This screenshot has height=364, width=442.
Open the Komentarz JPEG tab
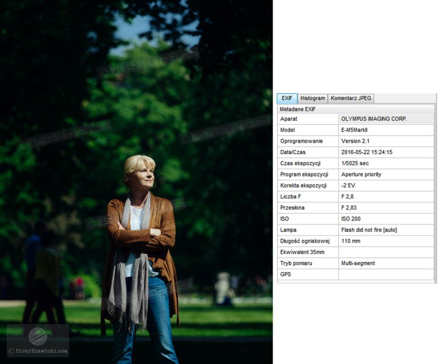[x=351, y=98]
